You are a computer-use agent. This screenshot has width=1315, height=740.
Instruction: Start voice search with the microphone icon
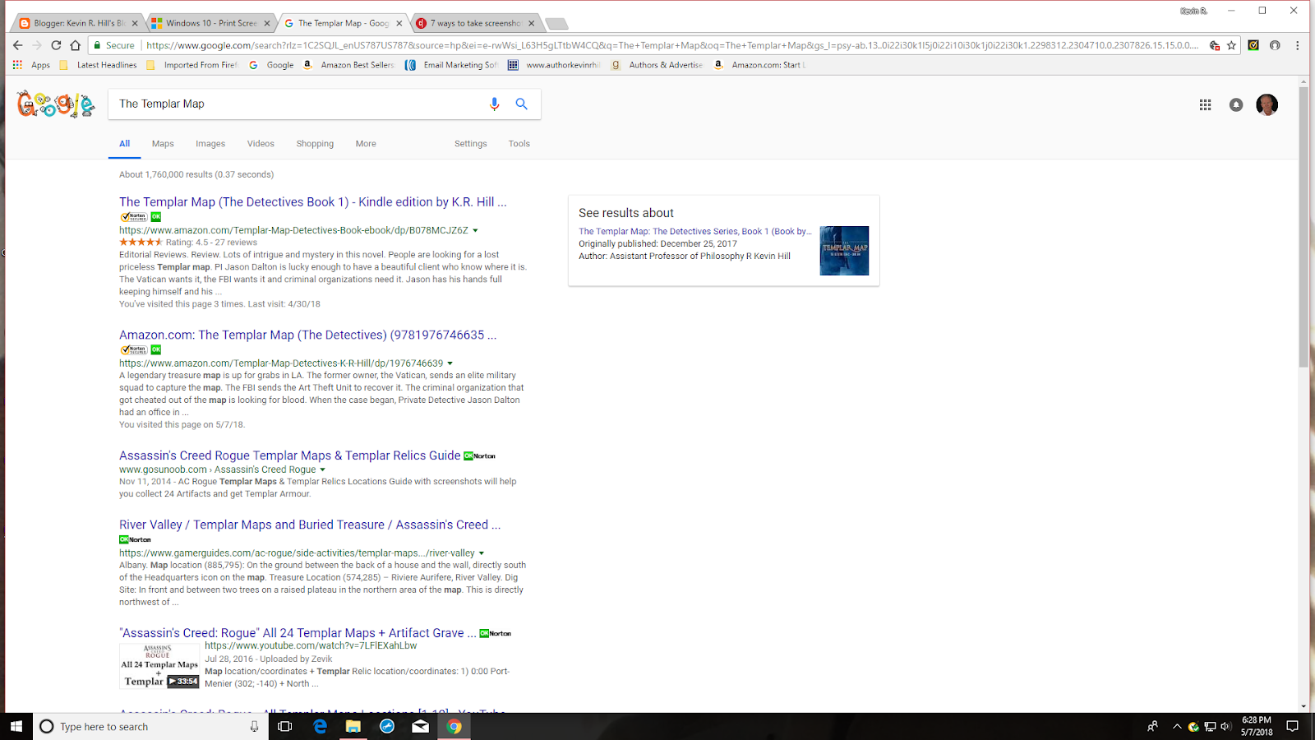[494, 104]
